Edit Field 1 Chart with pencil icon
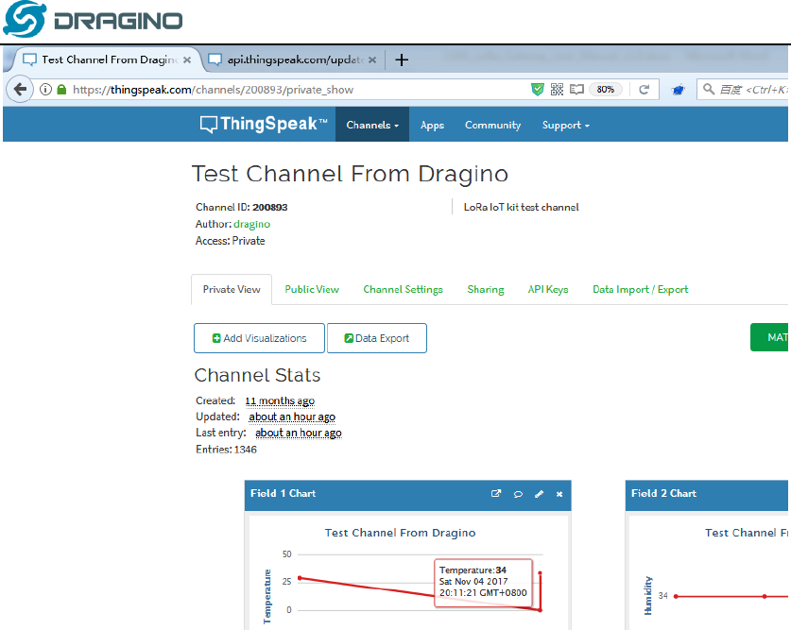 pyautogui.click(x=539, y=494)
